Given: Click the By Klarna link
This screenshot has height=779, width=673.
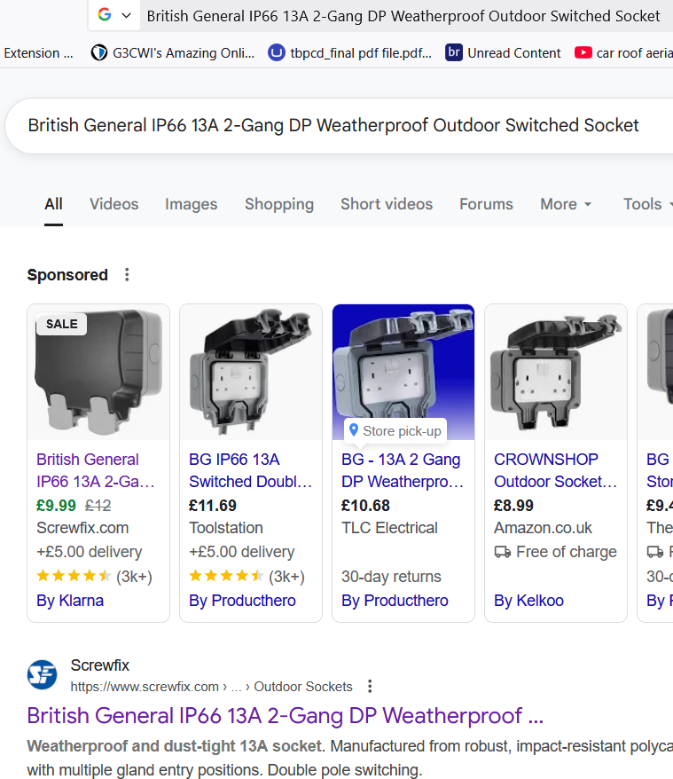Looking at the screenshot, I should pos(70,601).
